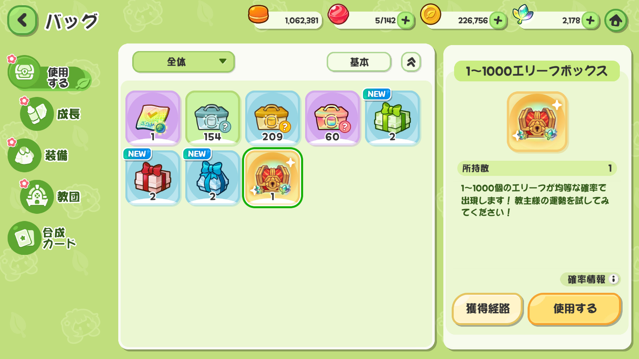Select the gray toolbox with 154 count
The image size is (639, 359).
pyautogui.click(x=213, y=118)
